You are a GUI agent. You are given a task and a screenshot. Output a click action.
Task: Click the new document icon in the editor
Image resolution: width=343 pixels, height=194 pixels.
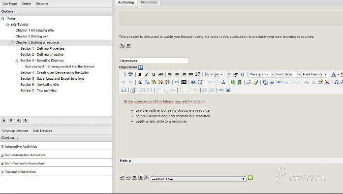124,74
